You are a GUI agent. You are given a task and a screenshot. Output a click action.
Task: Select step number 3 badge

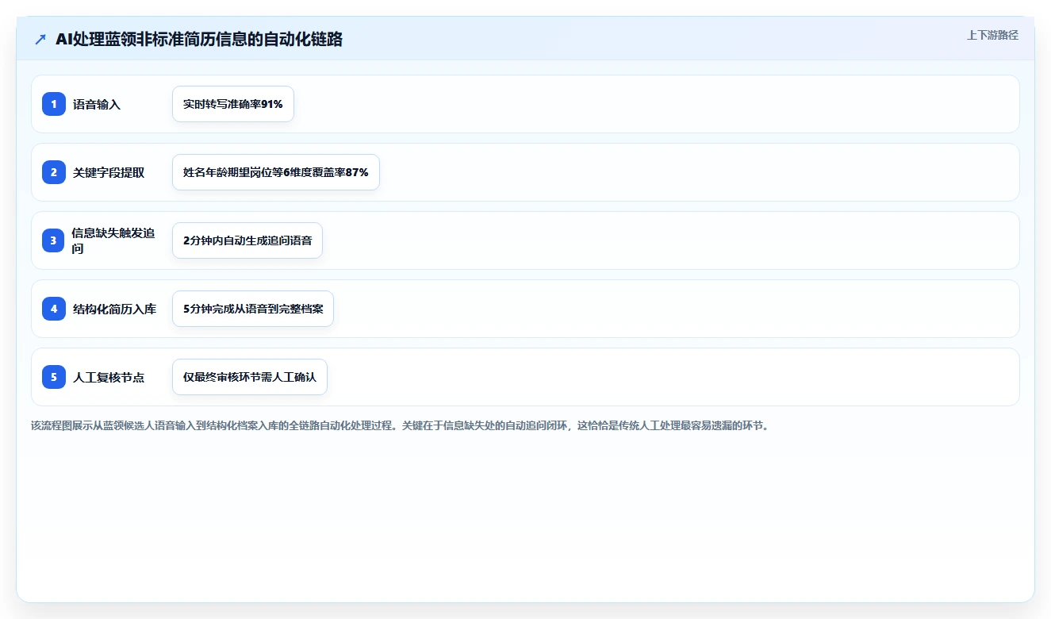[x=54, y=240]
